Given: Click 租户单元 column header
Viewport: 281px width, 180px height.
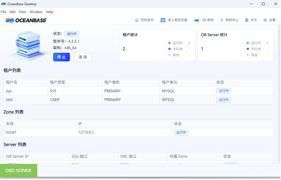Looking at the screenshot, I should 187,82.
